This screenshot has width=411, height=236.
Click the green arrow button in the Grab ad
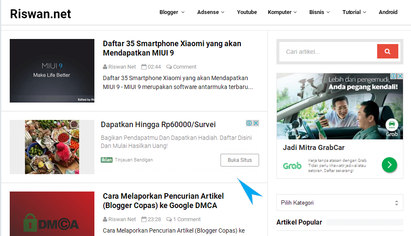point(389,165)
